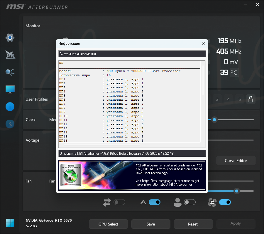Select user profile slot 5

(240, 99)
